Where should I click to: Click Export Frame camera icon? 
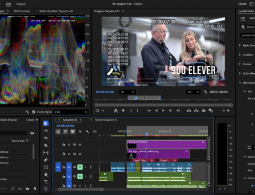pyautogui.click(x=203, y=110)
